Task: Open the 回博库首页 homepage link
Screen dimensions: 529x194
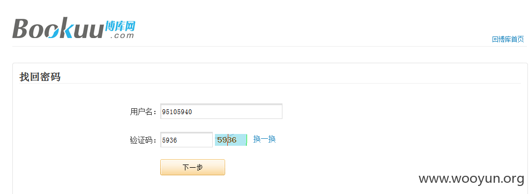Action: tap(508, 39)
